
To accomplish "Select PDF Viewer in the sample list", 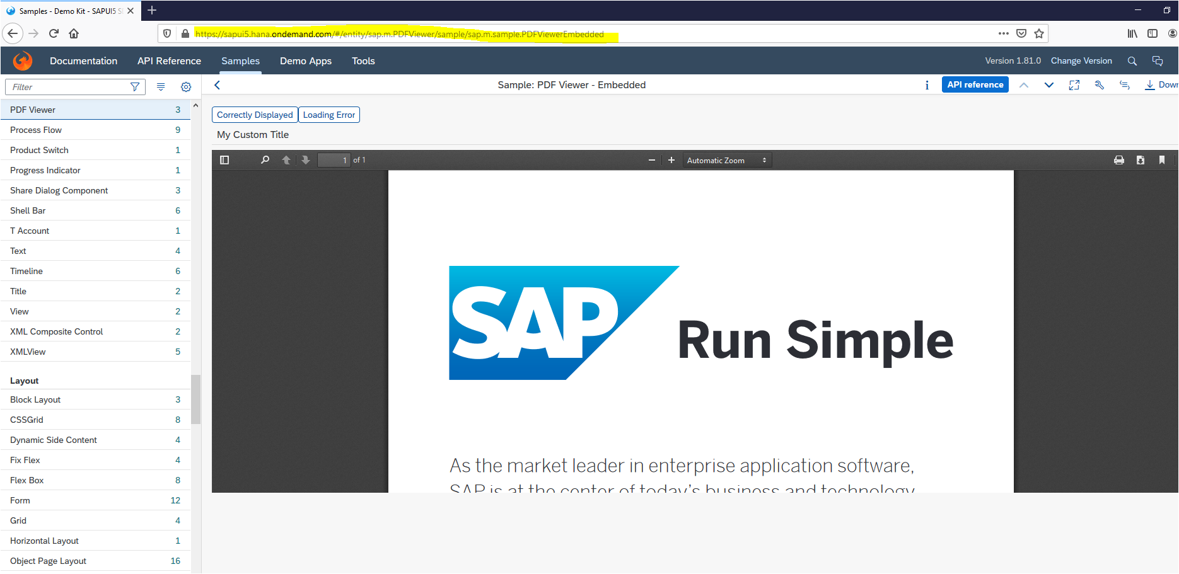I will click(95, 110).
